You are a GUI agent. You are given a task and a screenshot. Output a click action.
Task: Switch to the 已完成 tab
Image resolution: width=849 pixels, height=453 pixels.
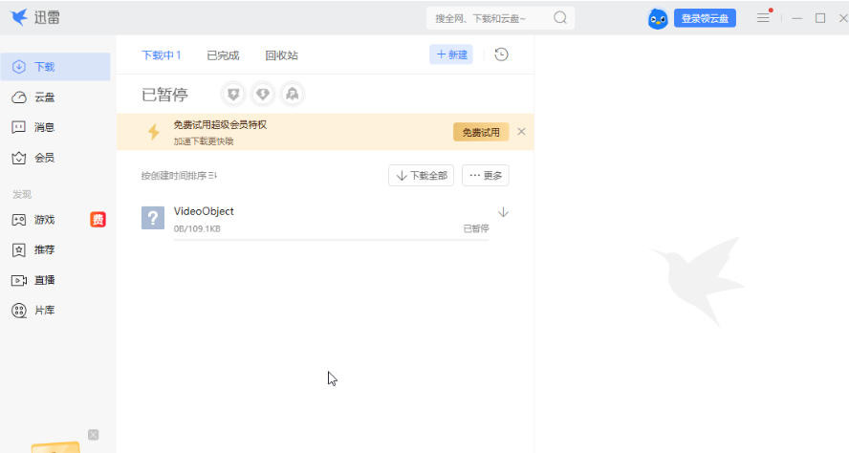pos(223,55)
